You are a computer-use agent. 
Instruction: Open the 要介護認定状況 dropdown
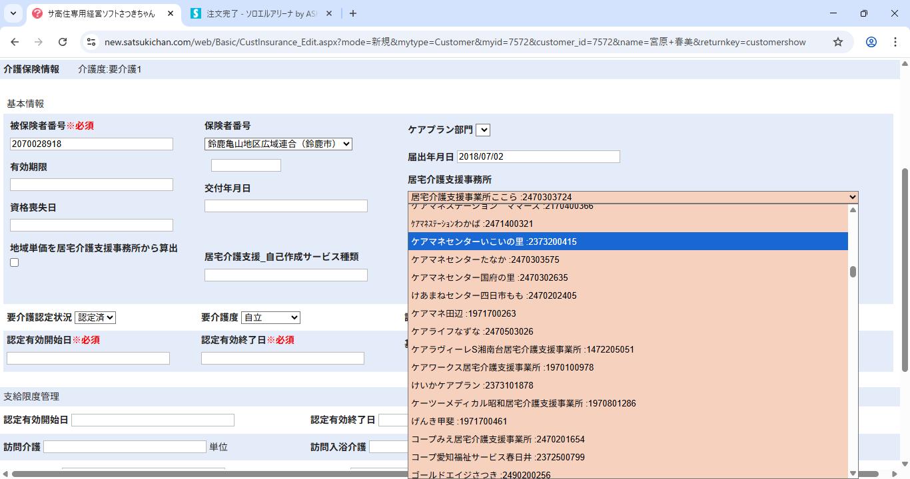(95, 318)
